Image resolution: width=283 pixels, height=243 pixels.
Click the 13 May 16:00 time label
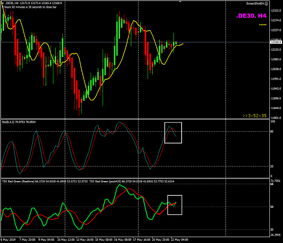click(x=85, y=240)
